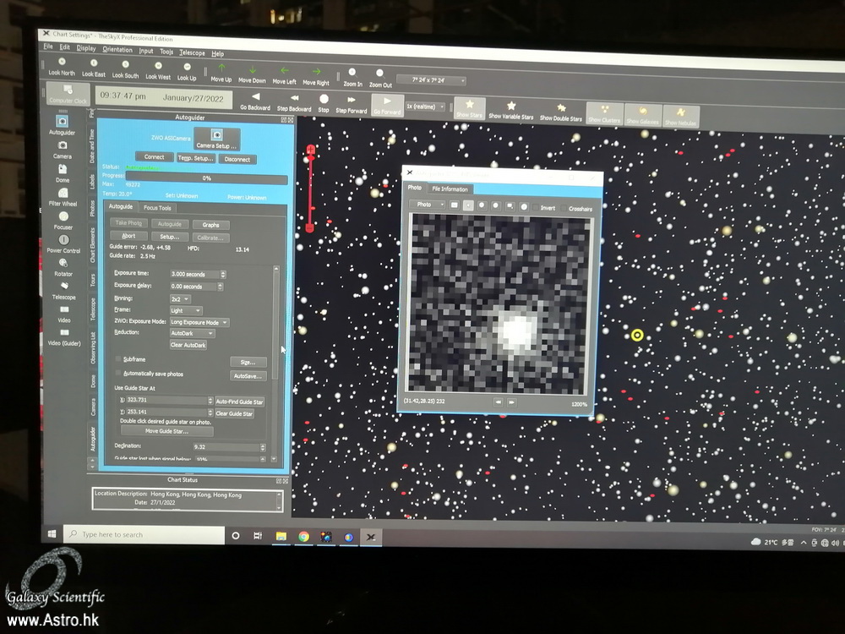This screenshot has width=845, height=634.
Task: Tick Automatically save photos checkbox
Action: [x=119, y=374]
